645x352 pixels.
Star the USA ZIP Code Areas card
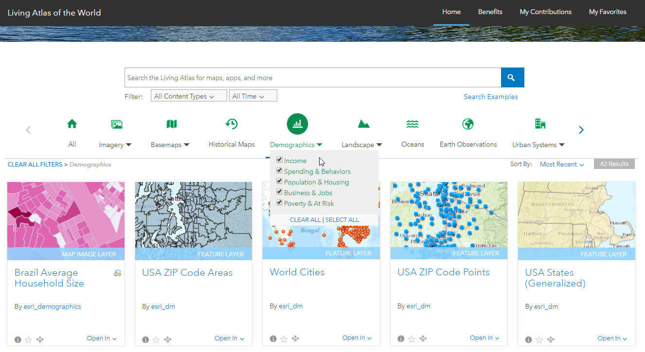point(156,339)
